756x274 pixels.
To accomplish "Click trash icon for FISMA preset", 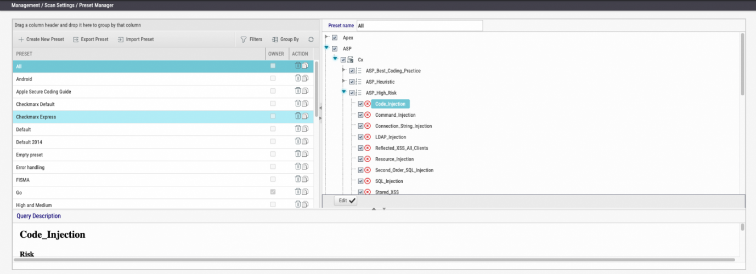I will 298,179.
